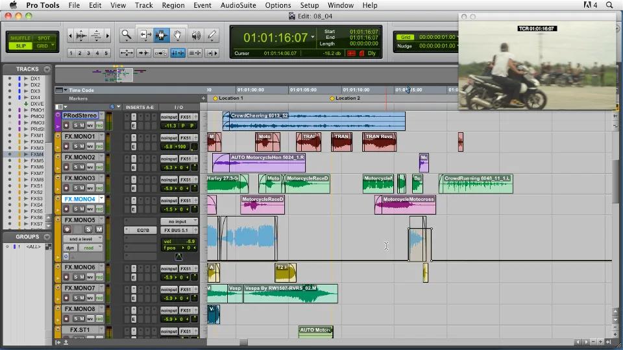Mute the FX.MONO5 track
The image size is (623, 350).
(x=99, y=229)
